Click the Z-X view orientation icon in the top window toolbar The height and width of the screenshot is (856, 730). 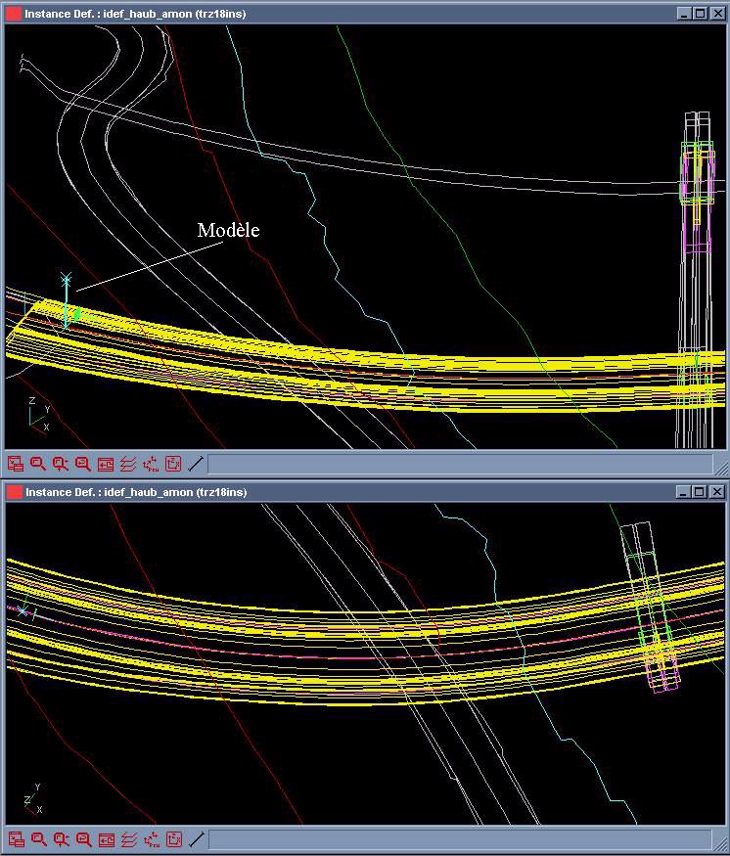click(173, 464)
